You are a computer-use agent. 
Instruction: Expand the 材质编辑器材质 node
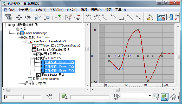point(10,25)
